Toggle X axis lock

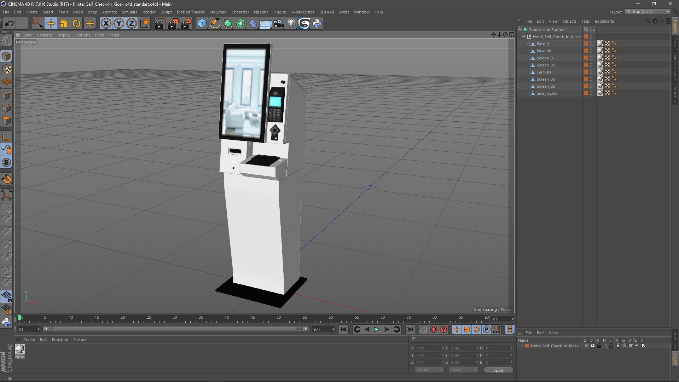pos(106,24)
